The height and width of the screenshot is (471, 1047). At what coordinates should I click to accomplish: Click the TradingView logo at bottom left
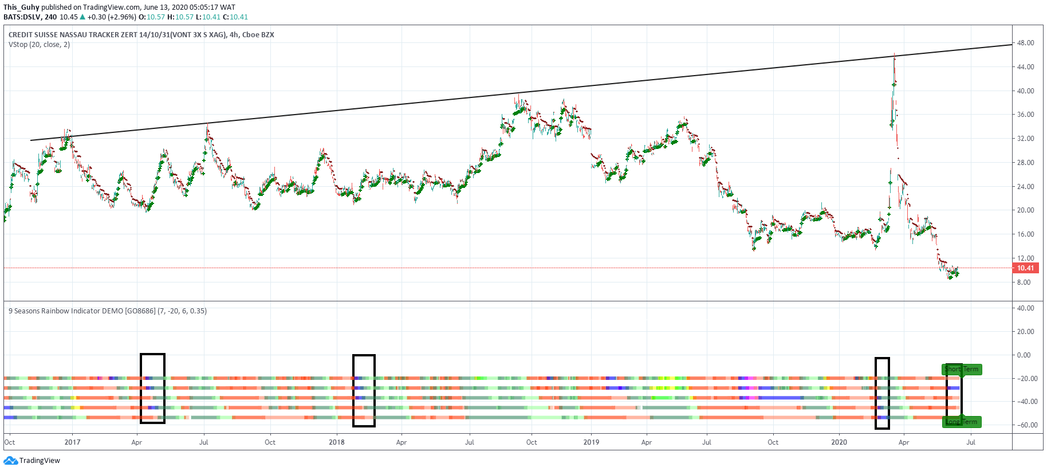(32, 460)
